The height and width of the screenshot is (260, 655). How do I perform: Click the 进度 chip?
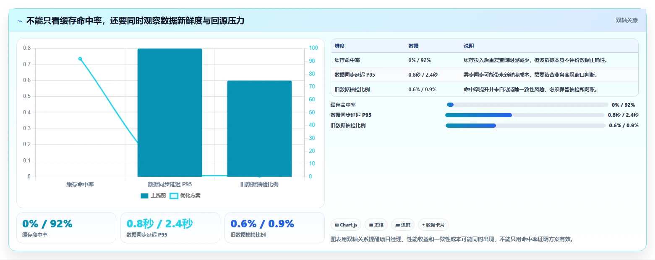tap(403, 225)
